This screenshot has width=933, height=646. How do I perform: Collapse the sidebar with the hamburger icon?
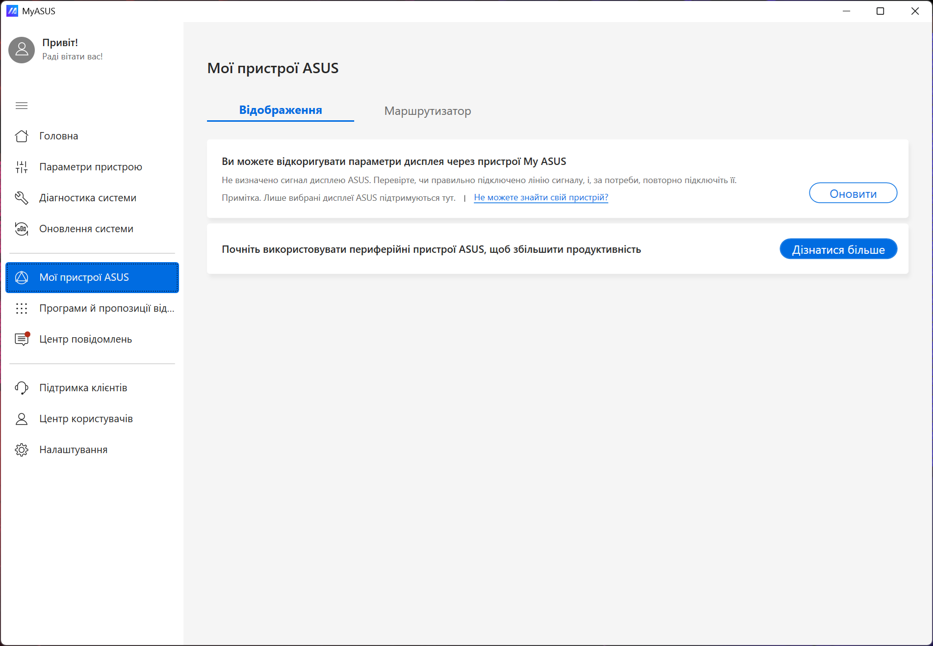(22, 106)
